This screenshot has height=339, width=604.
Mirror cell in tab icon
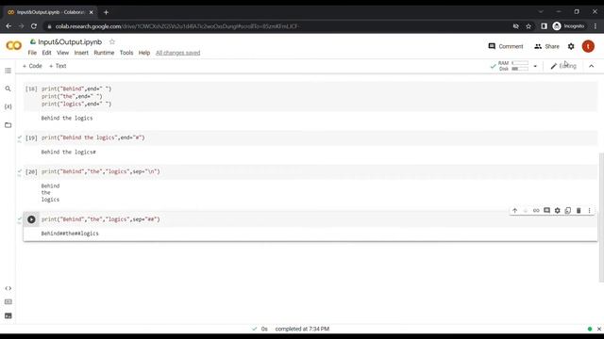[x=568, y=211]
